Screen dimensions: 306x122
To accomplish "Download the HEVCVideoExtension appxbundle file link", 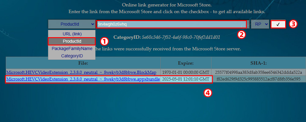I will [x=83, y=79].
